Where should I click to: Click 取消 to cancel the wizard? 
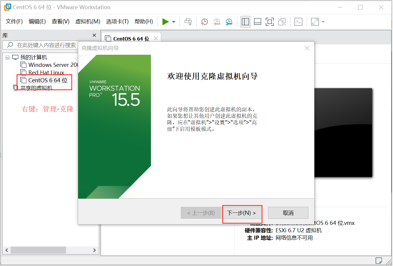point(288,213)
